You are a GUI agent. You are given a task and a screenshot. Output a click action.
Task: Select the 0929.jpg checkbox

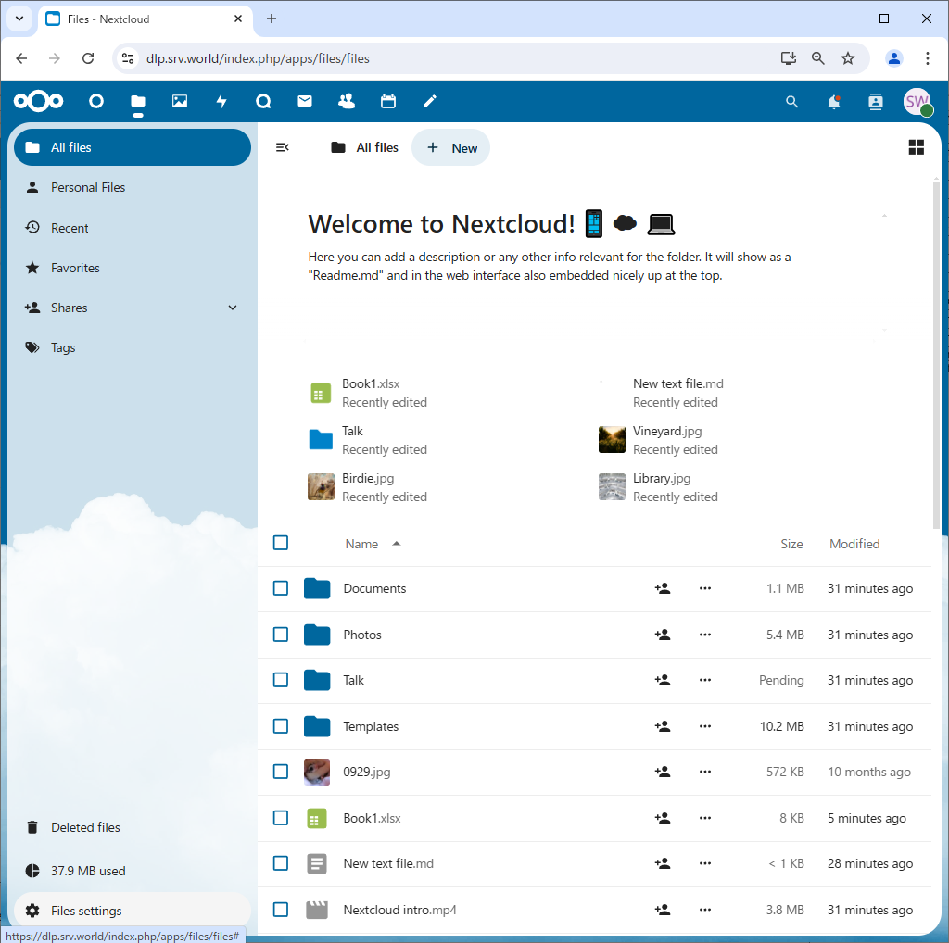click(x=281, y=772)
